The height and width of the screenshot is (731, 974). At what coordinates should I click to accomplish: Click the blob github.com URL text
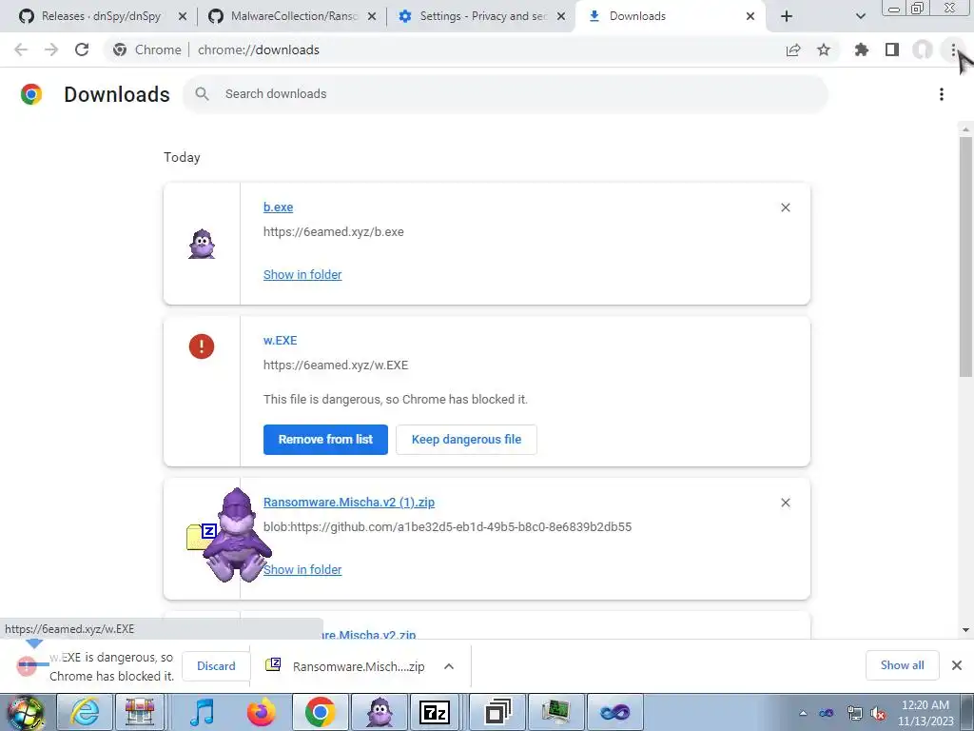point(447,527)
